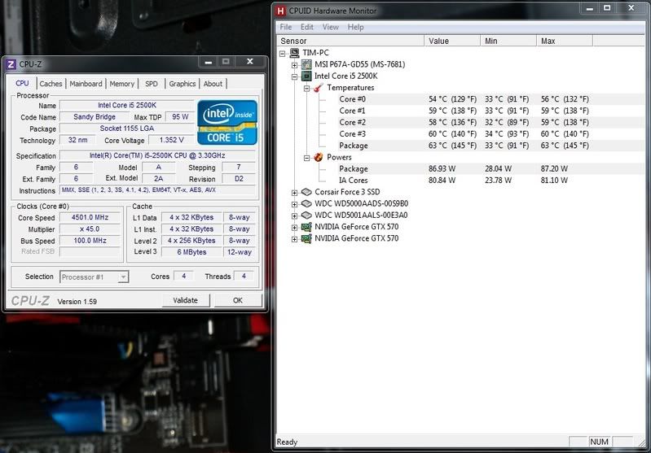The height and width of the screenshot is (453, 651).
Task: Collapse the TIM-PC root node
Action: pyautogui.click(x=283, y=54)
